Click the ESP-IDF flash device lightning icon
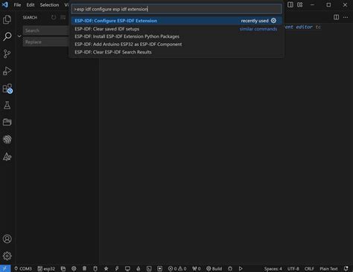353x272 pixels. click(x=117, y=268)
